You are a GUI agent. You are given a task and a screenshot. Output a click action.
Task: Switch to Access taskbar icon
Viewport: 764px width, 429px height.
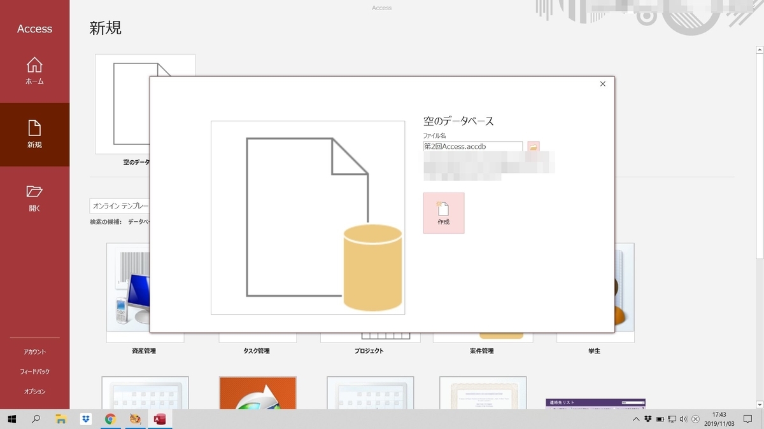(160, 419)
